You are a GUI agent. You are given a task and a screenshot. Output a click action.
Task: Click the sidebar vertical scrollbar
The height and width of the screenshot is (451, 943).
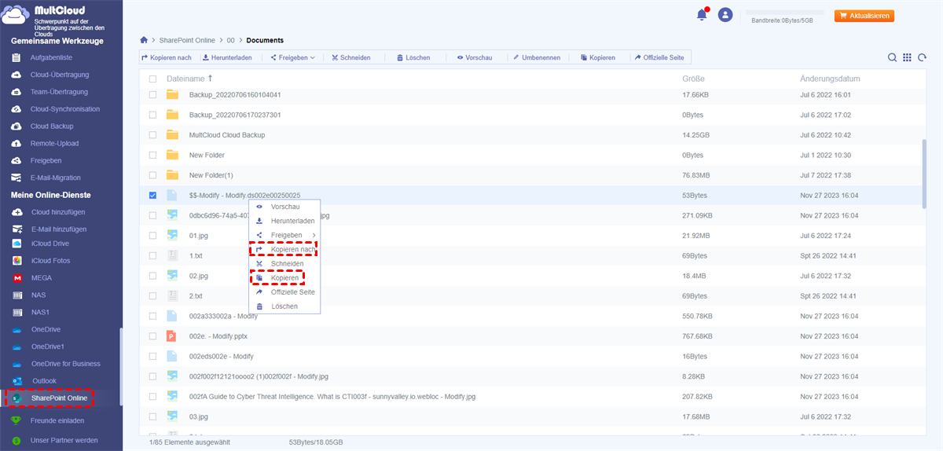click(120, 366)
